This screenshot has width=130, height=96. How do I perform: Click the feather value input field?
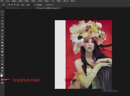tap(29, 5)
